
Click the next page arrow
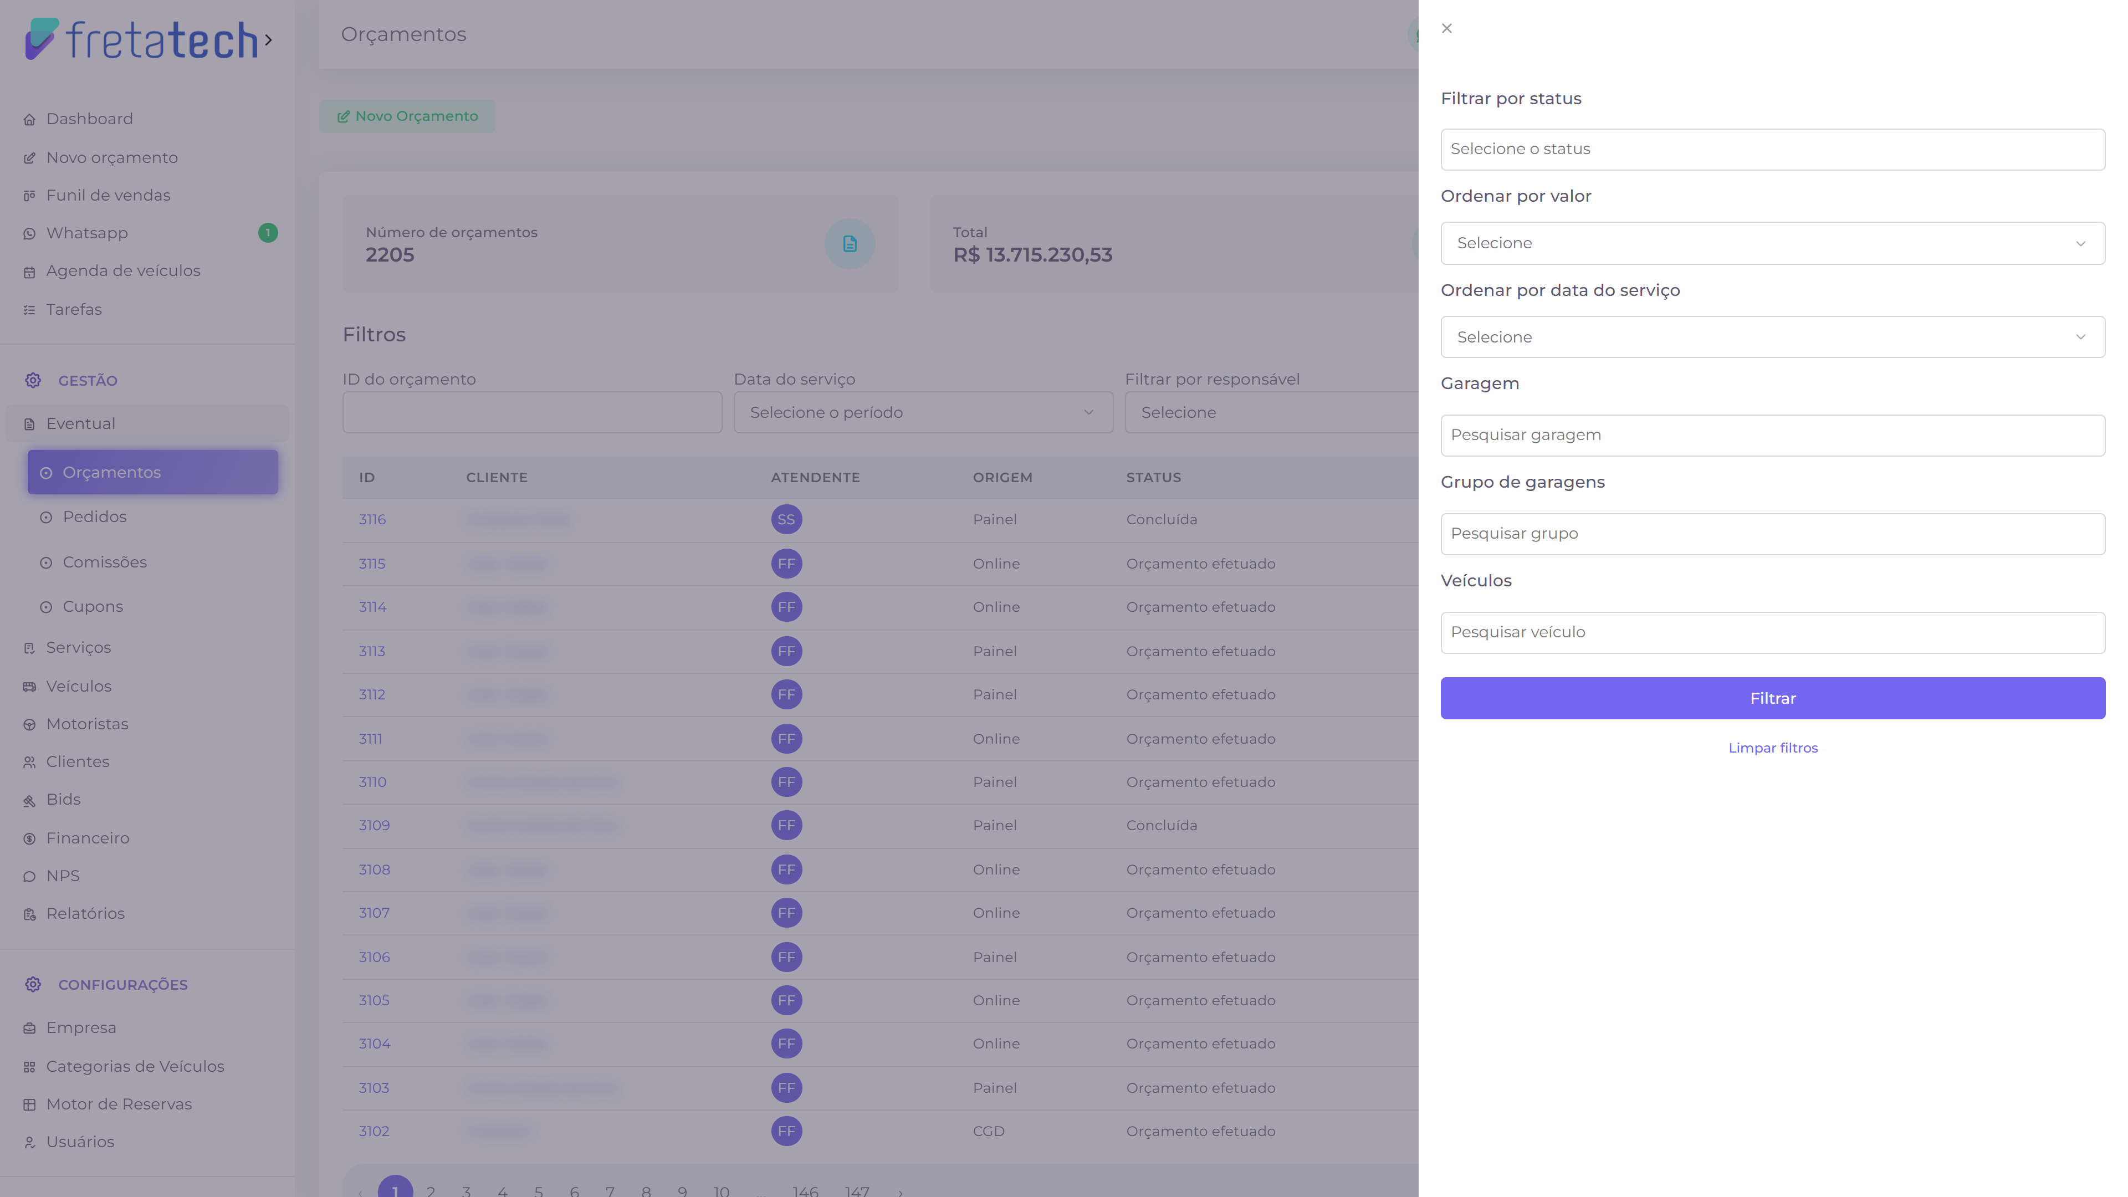[x=901, y=1192]
